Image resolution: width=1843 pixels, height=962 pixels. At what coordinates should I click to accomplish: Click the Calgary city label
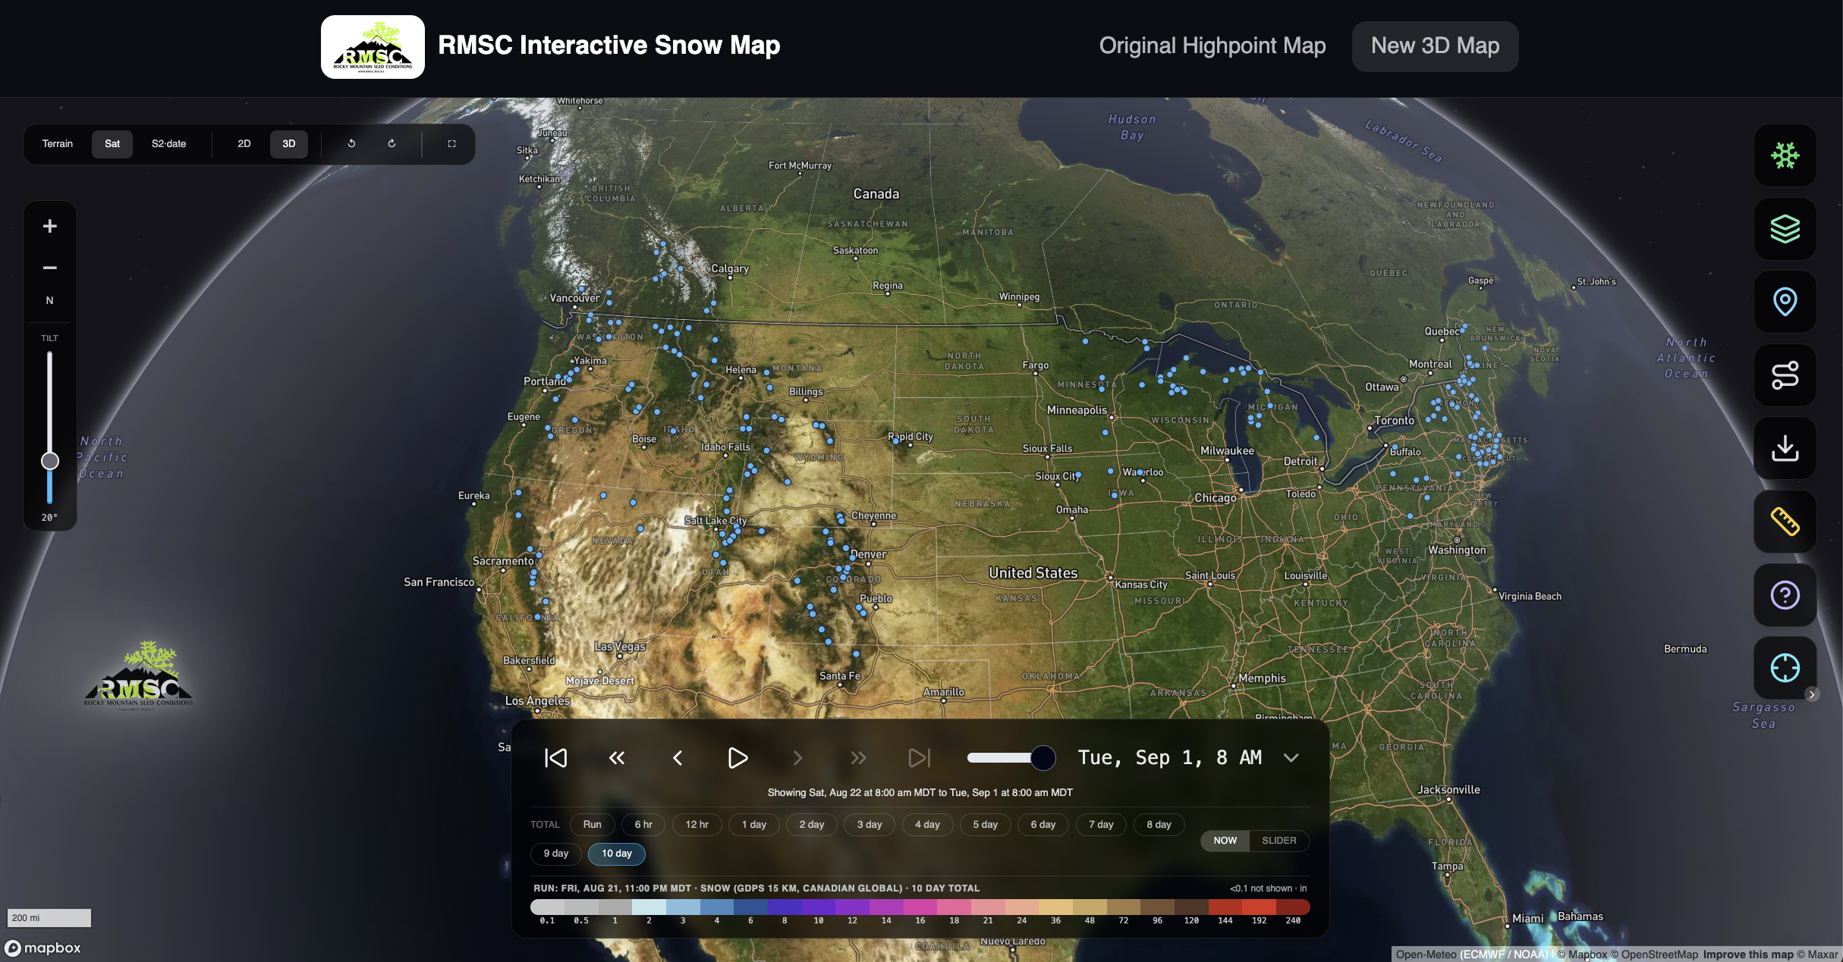[730, 268]
